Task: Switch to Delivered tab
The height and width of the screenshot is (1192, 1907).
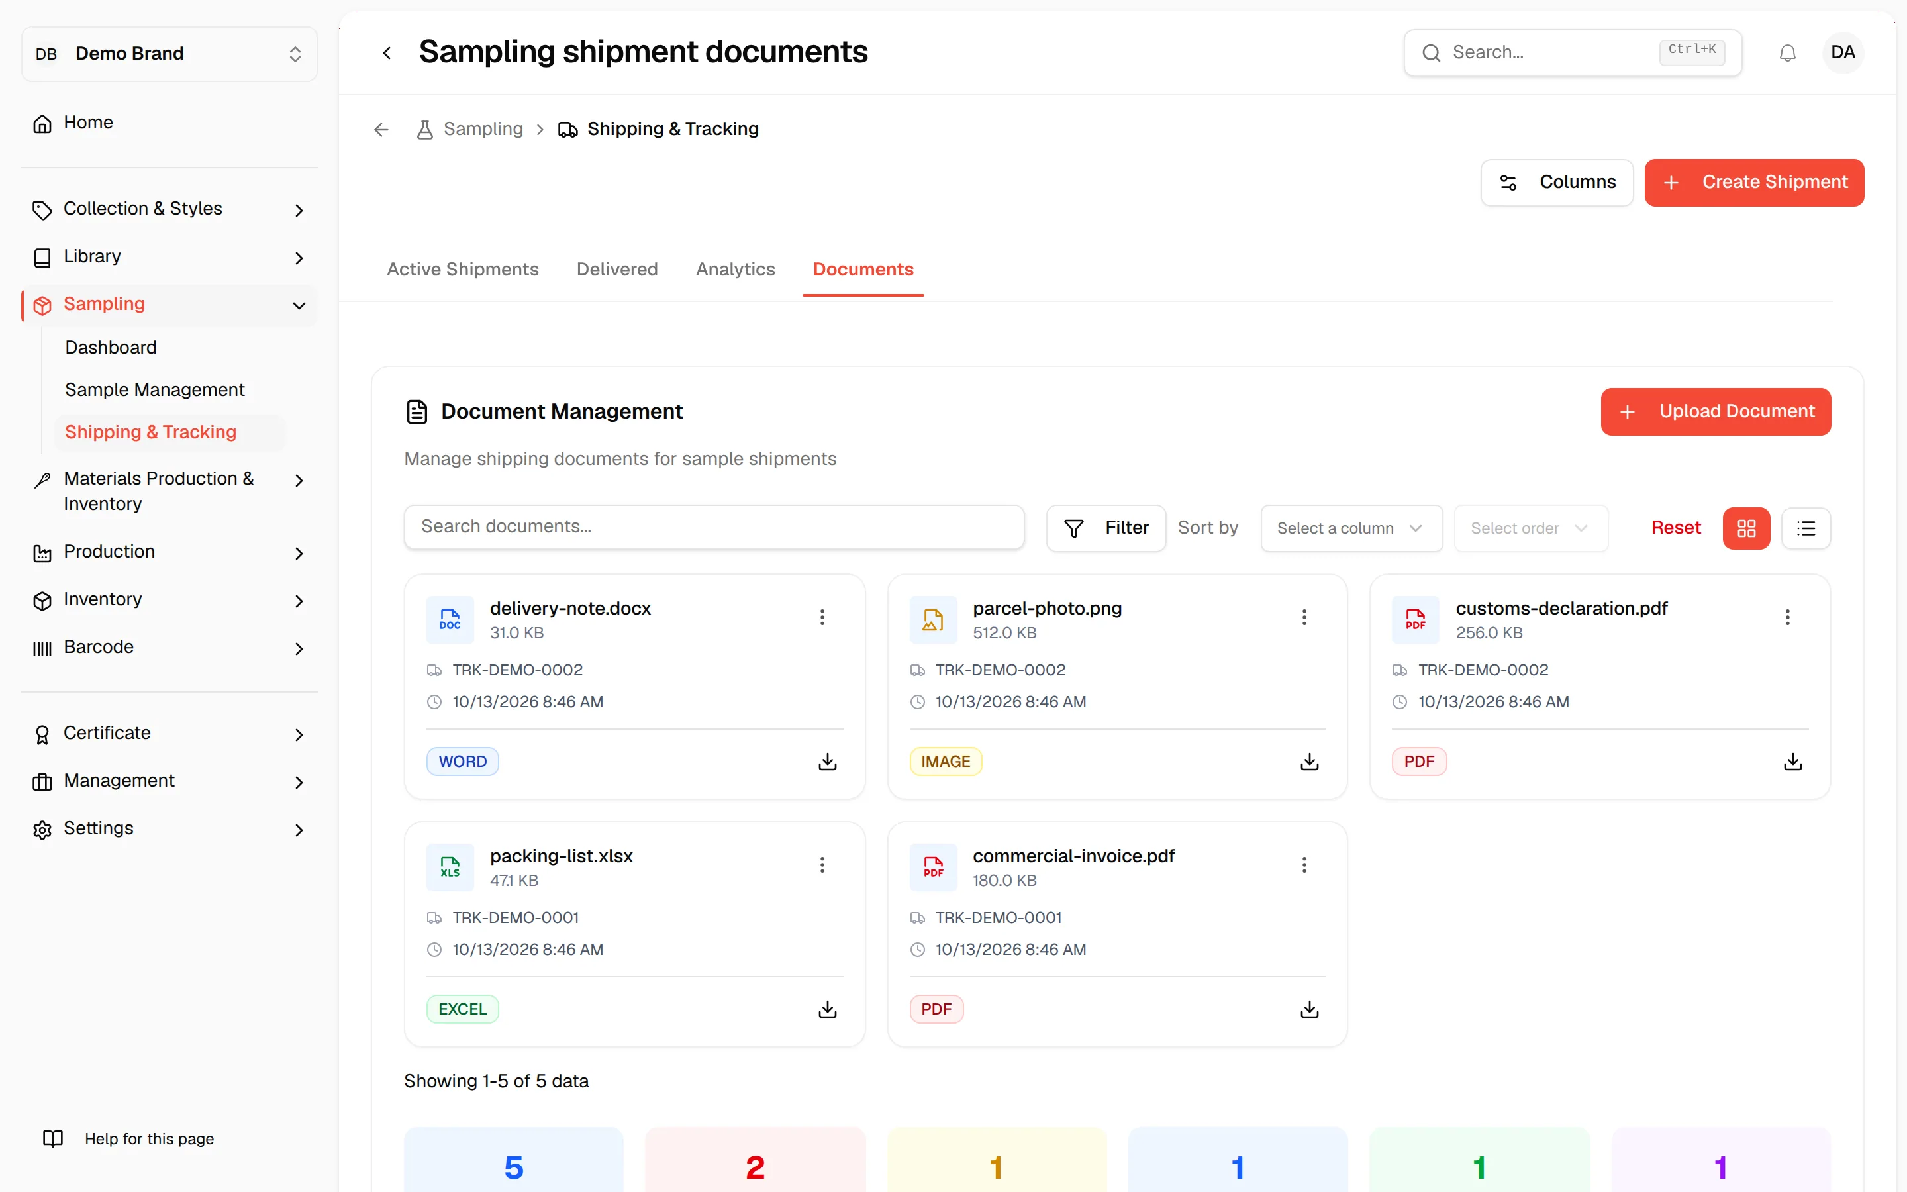Action: [617, 270]
